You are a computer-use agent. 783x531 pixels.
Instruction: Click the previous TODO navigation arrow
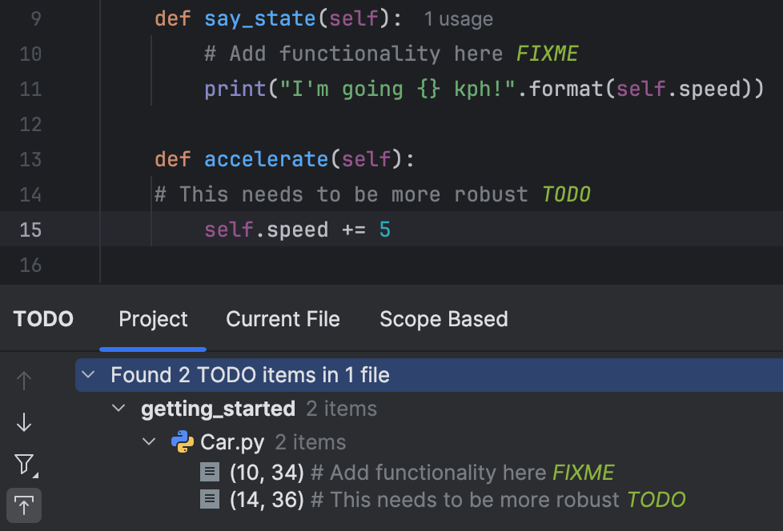pyautogui.click(x=24, y=380)
